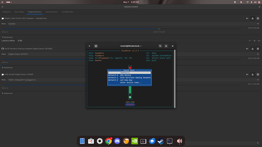This screenshot has width=262, height=147.
Task: Click the terminal window scrollbar
Action: (x=175, y=79)
